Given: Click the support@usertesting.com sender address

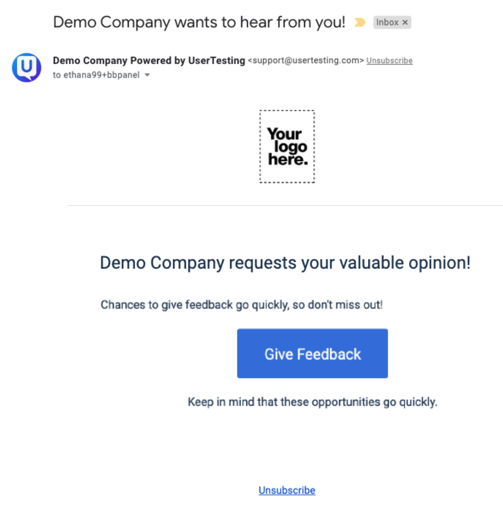Looking at the screenshot, I should [306, 60].
